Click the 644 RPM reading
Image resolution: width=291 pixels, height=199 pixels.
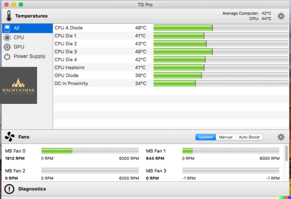(x=155, y=159)
